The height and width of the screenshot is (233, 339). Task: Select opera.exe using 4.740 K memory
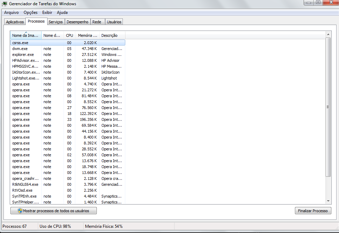click(68, 84)
